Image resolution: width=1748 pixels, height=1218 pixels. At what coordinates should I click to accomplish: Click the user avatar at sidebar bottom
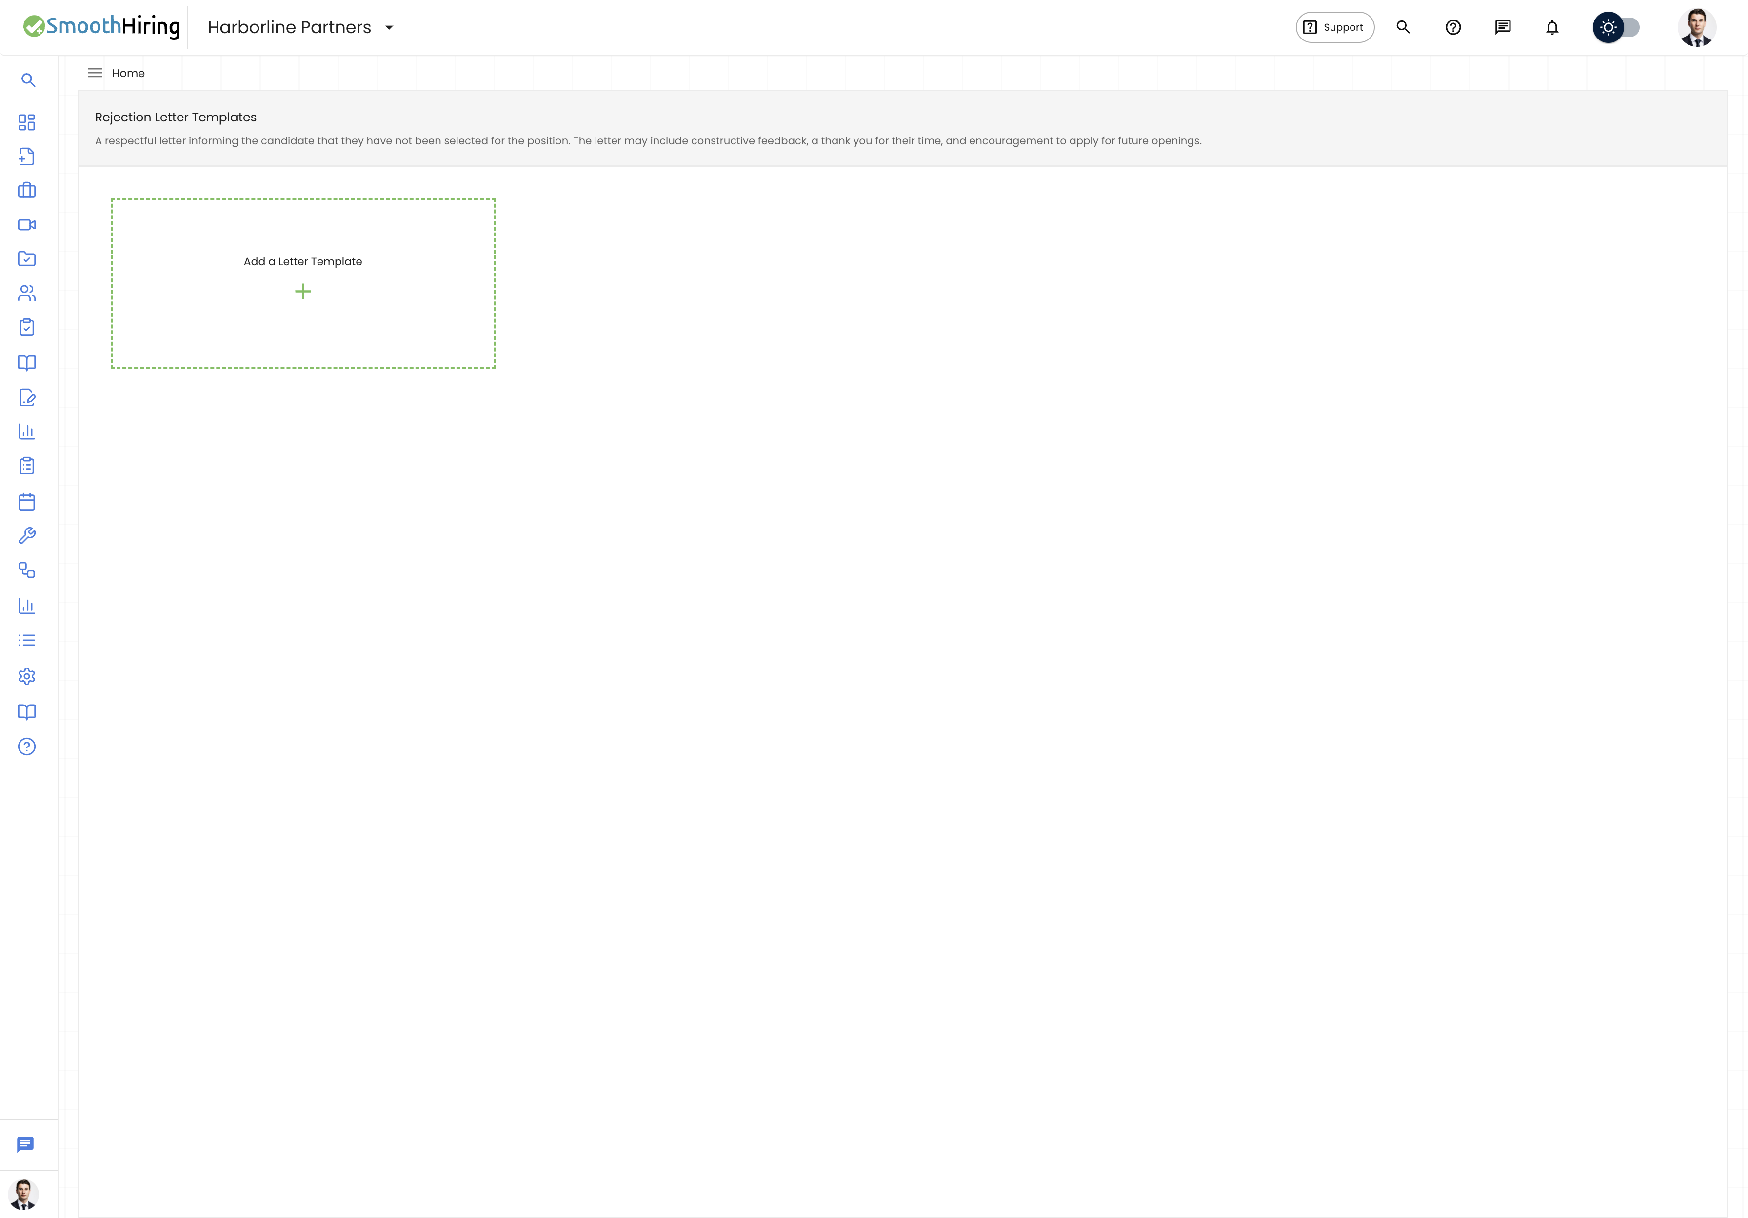23,1195
